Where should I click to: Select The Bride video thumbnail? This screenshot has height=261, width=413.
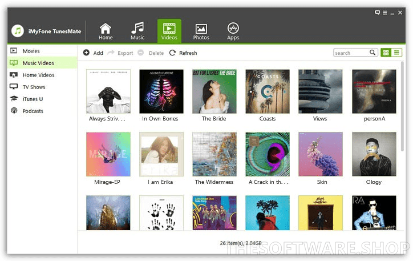point(214,91)
